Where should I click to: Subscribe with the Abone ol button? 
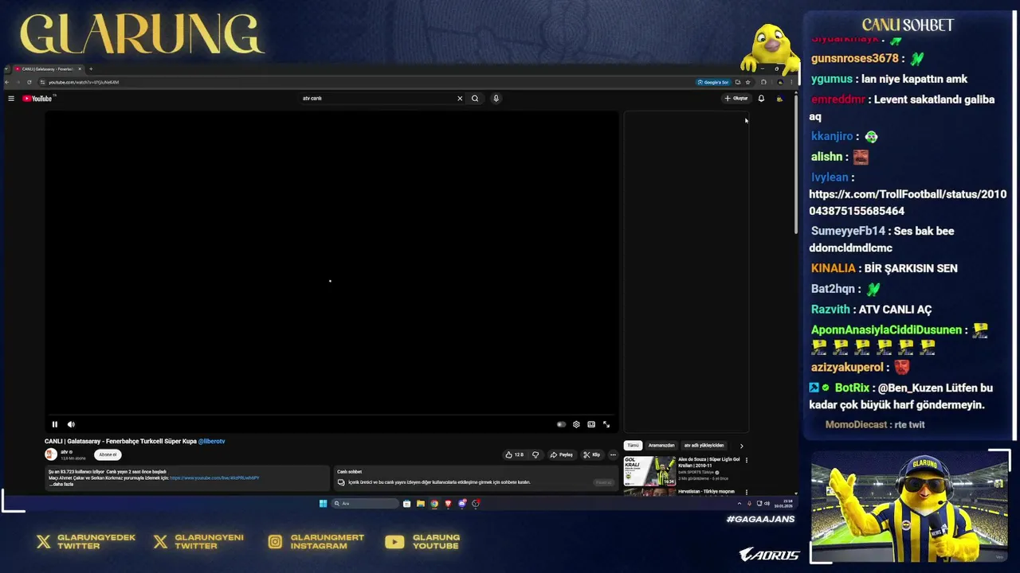[x=108, y=454]
